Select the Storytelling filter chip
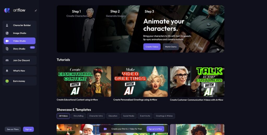The width and height of the screenshot is (267, 135). coord(78,116)
